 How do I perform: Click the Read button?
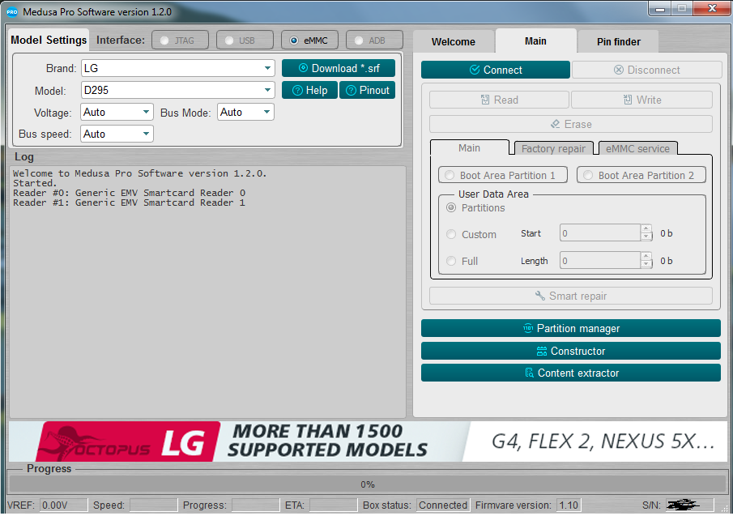(x=499, y=100)
